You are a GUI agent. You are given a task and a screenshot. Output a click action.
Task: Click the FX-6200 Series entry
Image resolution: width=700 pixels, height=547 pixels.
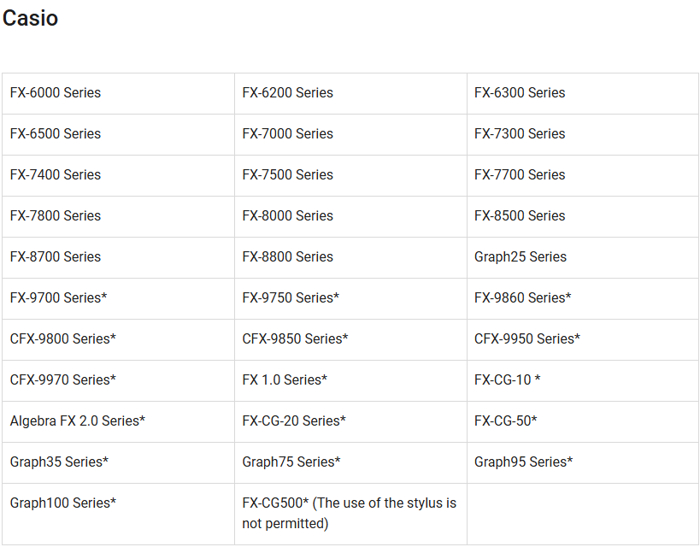coord(288,93)
